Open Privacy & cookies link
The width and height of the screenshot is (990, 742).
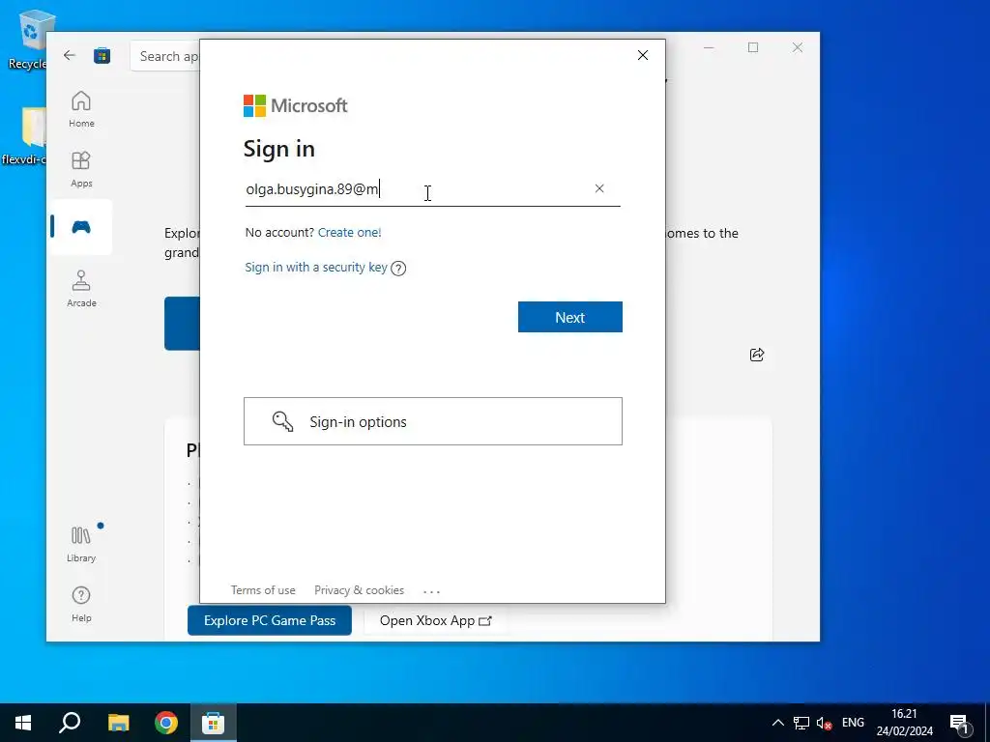pos(360,590)
